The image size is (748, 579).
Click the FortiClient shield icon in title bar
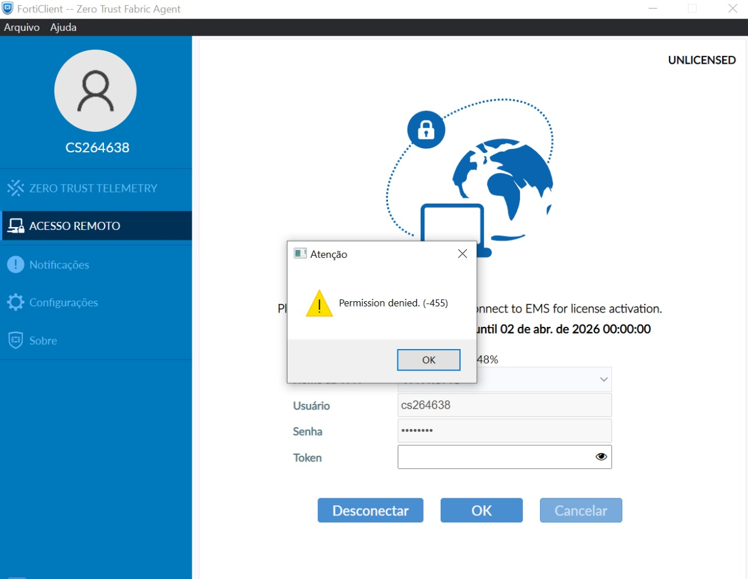pyautogui.click(x=8, y=8)
